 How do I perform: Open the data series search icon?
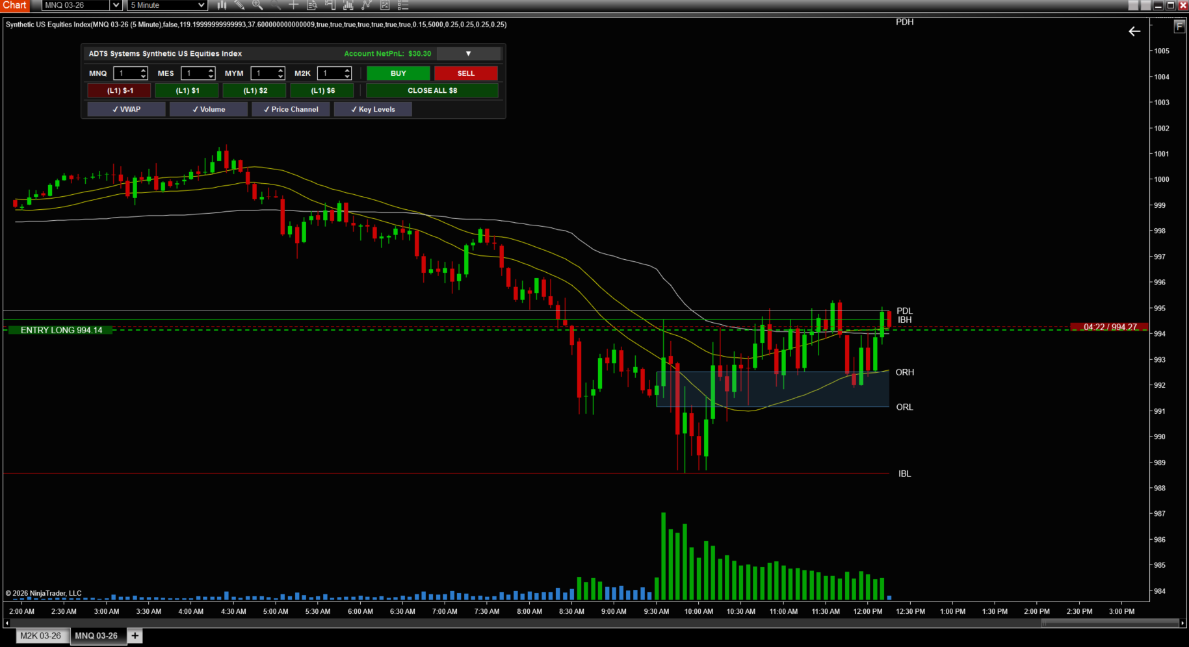pyautogui.click(x=311, y=6)
